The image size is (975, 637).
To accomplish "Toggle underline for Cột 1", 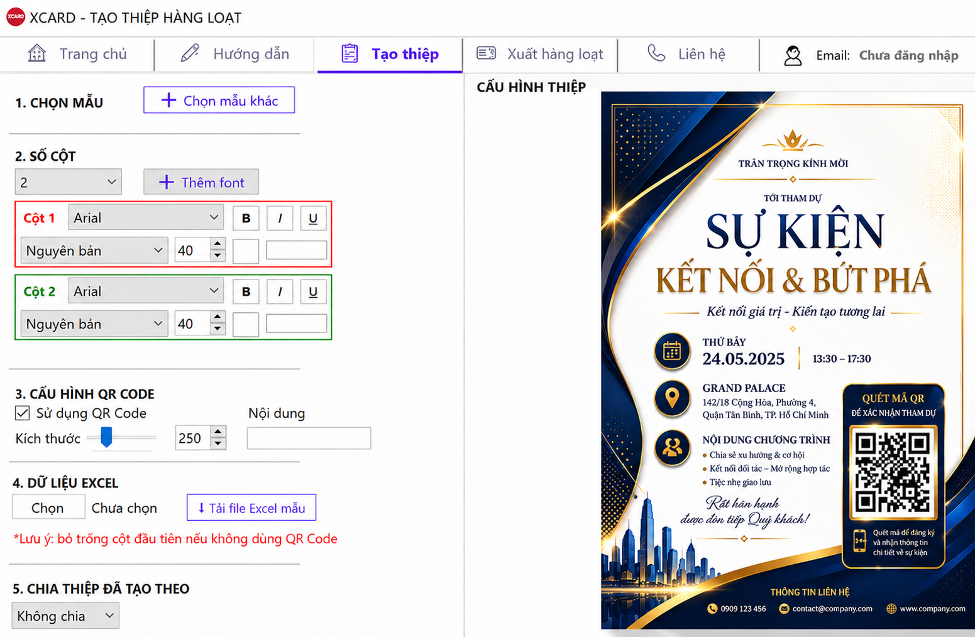I will pos(313,218).
